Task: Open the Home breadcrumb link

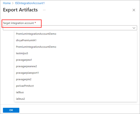Action: [7, 3]
